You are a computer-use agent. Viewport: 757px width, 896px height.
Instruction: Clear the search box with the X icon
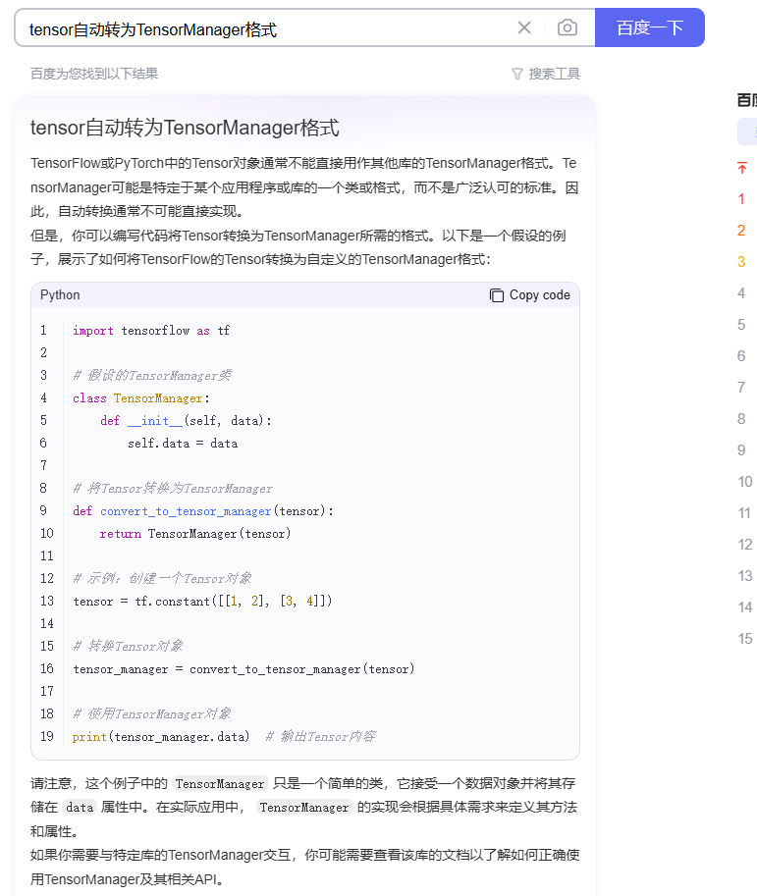pos(524,28)
